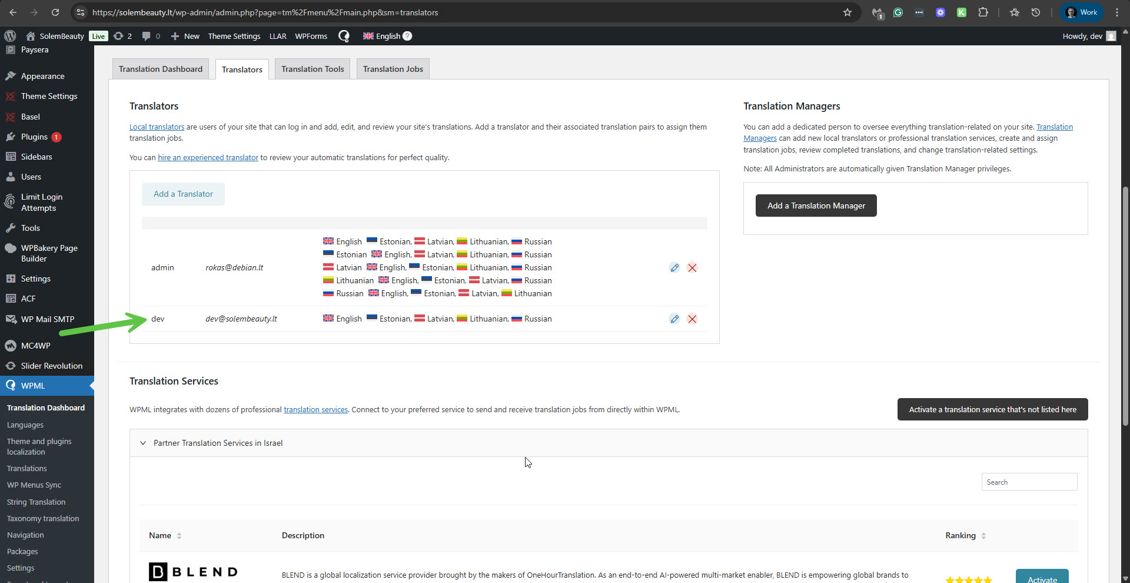Switch to the Translation Dashboard tab
Image resolution: width=1130 pixels, height=583 pixels.
161,69
